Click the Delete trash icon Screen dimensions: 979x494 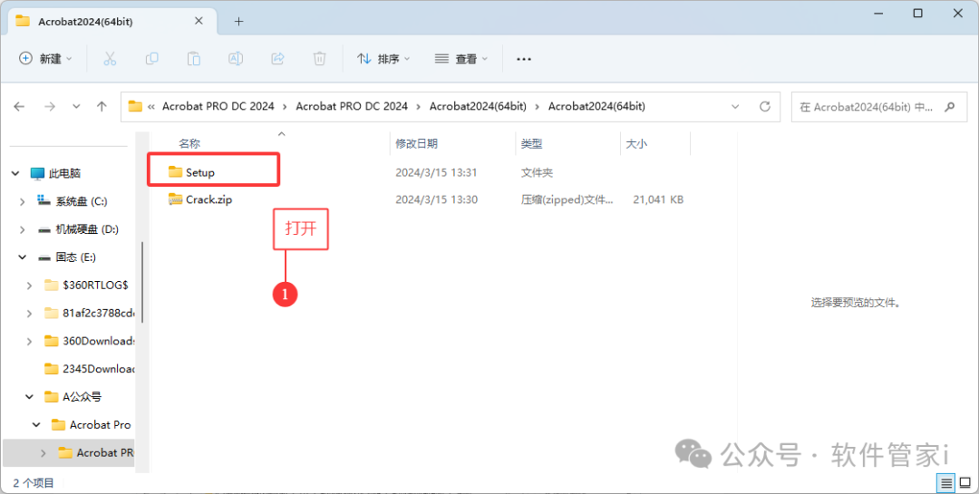319,59
